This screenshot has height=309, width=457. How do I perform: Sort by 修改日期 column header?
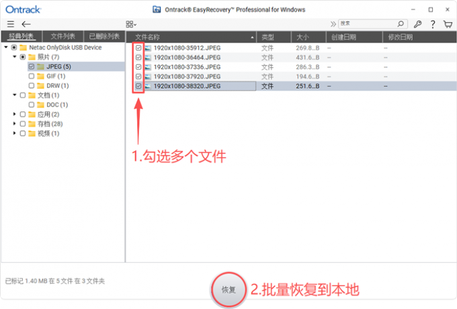tap(419, 37)
